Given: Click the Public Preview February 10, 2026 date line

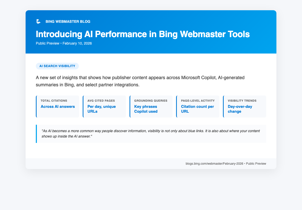Looking at the screenshot, I should (x=64, y=43).
